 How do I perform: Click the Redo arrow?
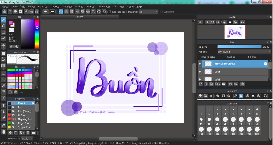pos(52,12)
